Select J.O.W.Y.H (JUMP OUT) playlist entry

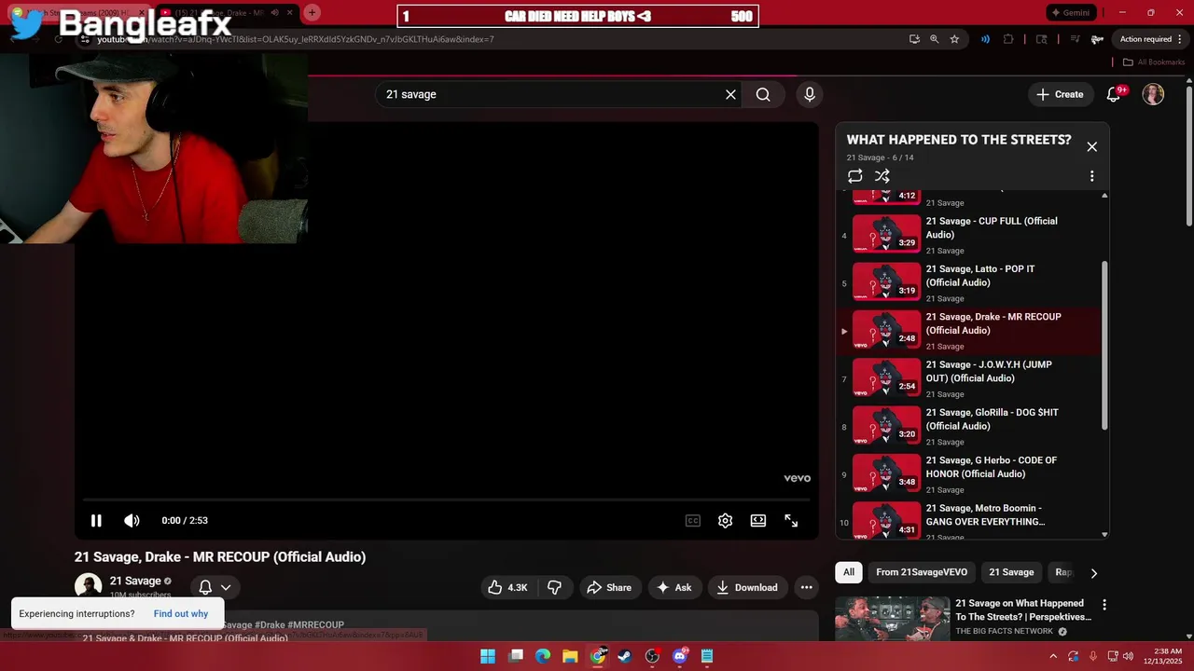click(970, 378)
